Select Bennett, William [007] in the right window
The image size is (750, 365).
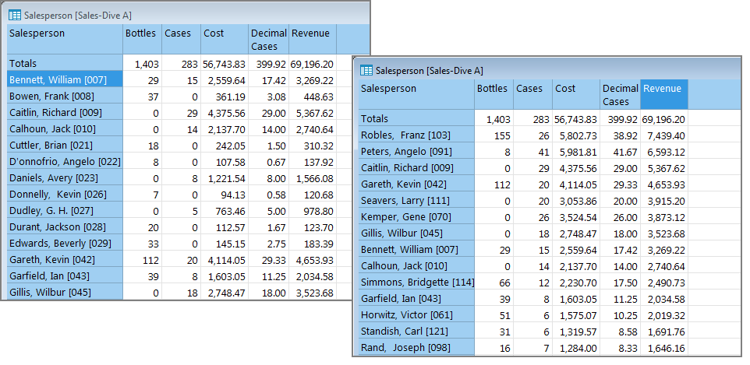[416, 249]
